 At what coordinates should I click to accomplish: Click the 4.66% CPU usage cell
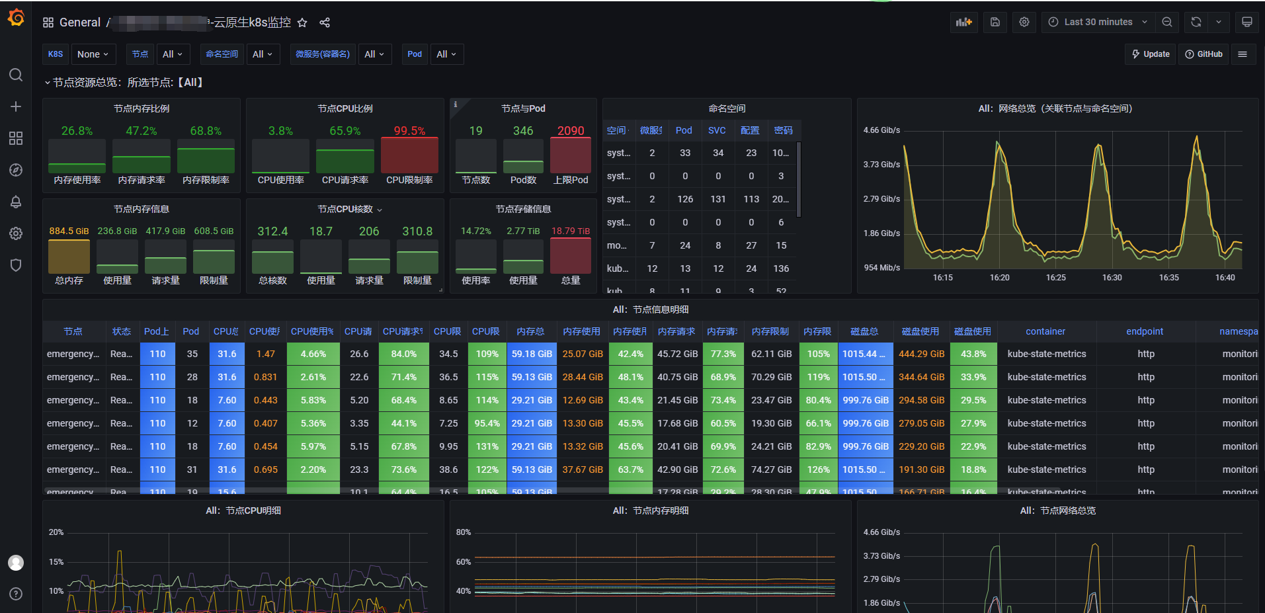click(313, 354)
